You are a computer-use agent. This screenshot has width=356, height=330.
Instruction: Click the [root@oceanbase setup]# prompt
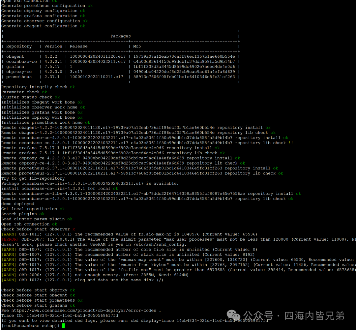click(x=30, y=326)
